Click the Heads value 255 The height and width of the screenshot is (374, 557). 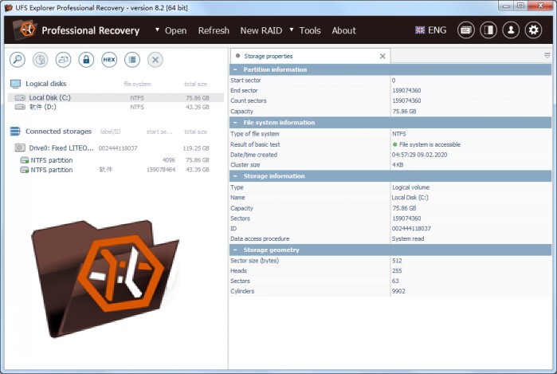tap(397, 270)
